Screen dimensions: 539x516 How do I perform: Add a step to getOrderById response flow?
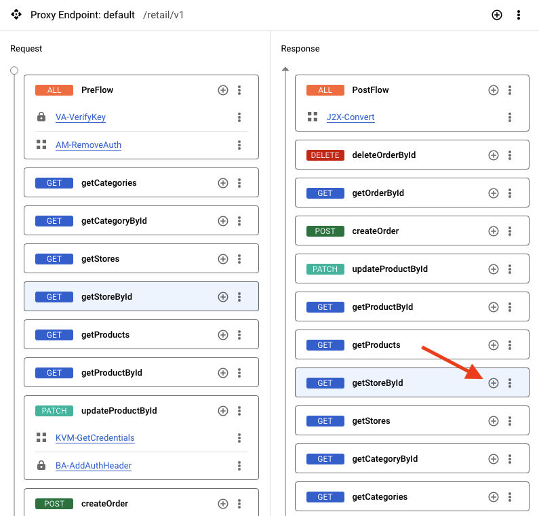[x=494, y=193]
